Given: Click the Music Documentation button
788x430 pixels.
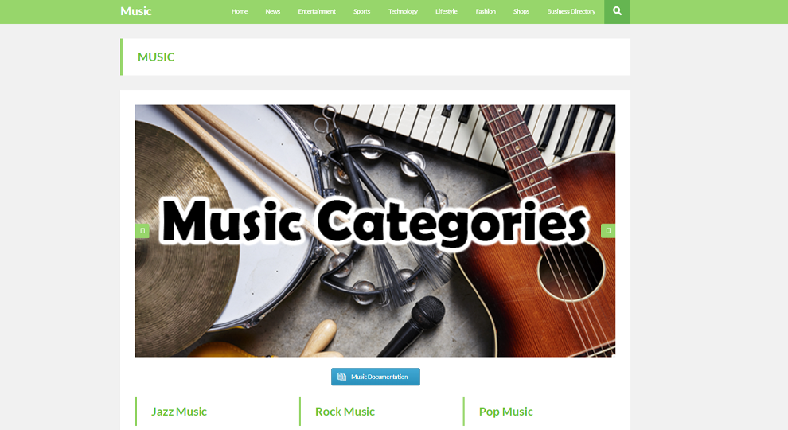Looking at the screenshot, I should (376, 377).
